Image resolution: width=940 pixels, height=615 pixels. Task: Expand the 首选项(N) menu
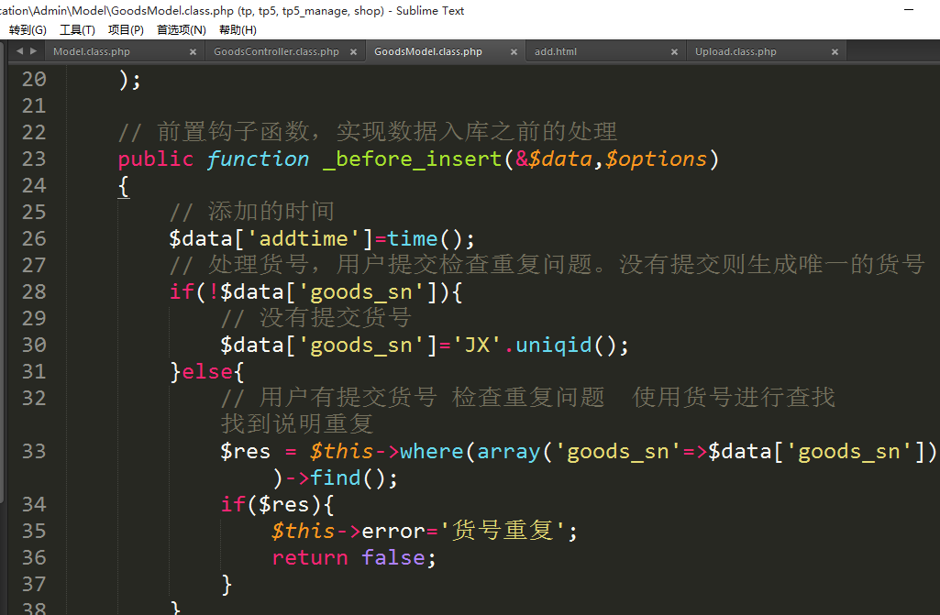click(181, 30)
